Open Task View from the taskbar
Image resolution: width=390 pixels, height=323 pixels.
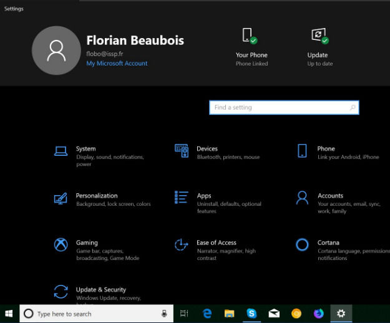pos(184,314)
